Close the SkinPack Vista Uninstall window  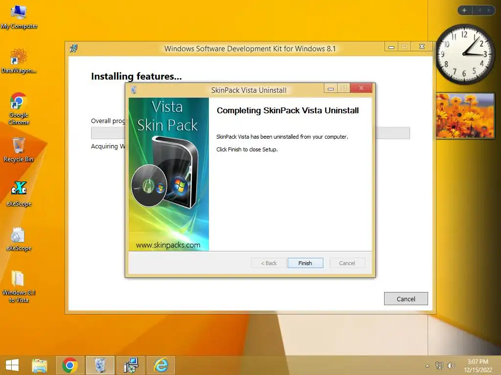[x=361, y=88]
